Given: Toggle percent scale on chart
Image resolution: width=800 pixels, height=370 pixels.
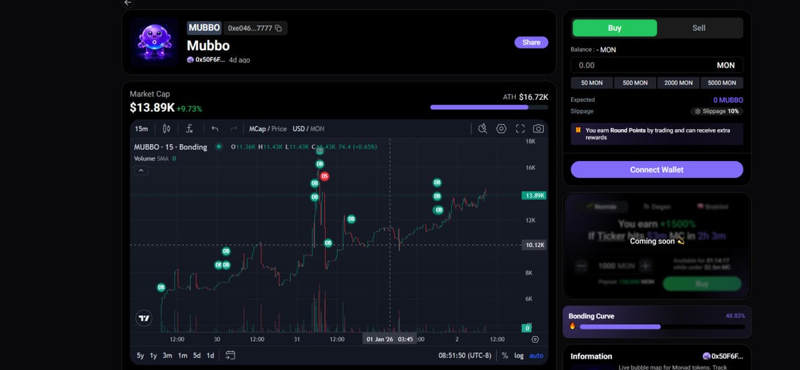Looking at the screenshot, I should [505, 355].
